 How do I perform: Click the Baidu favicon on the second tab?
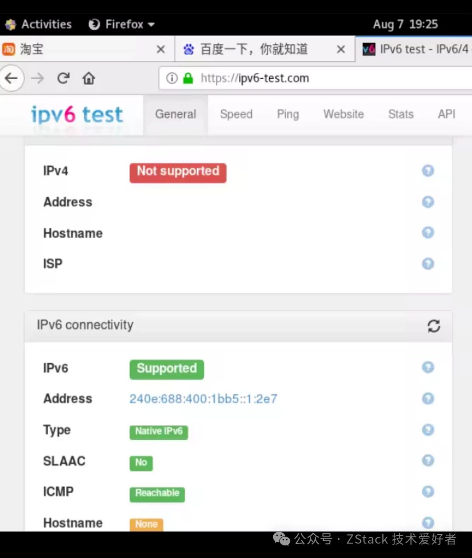189,49
